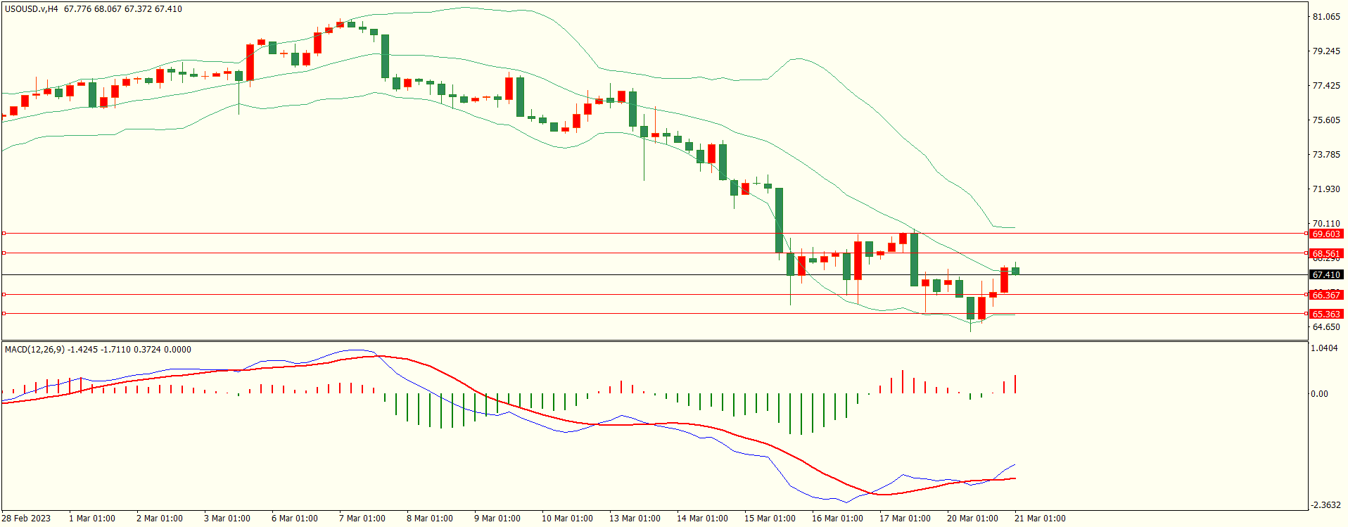This screenshot has height=527, width=1348.
Task: Click the MACD zero level label 0.00
Action: point(1319,394)
